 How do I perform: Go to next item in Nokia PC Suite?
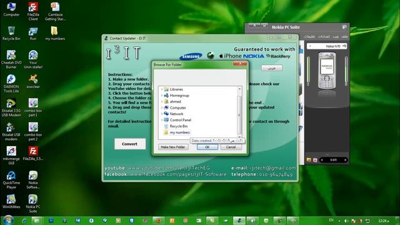point(345,160)
